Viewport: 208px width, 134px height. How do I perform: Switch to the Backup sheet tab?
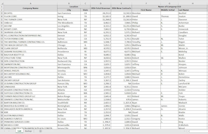[x=28, y=131]
